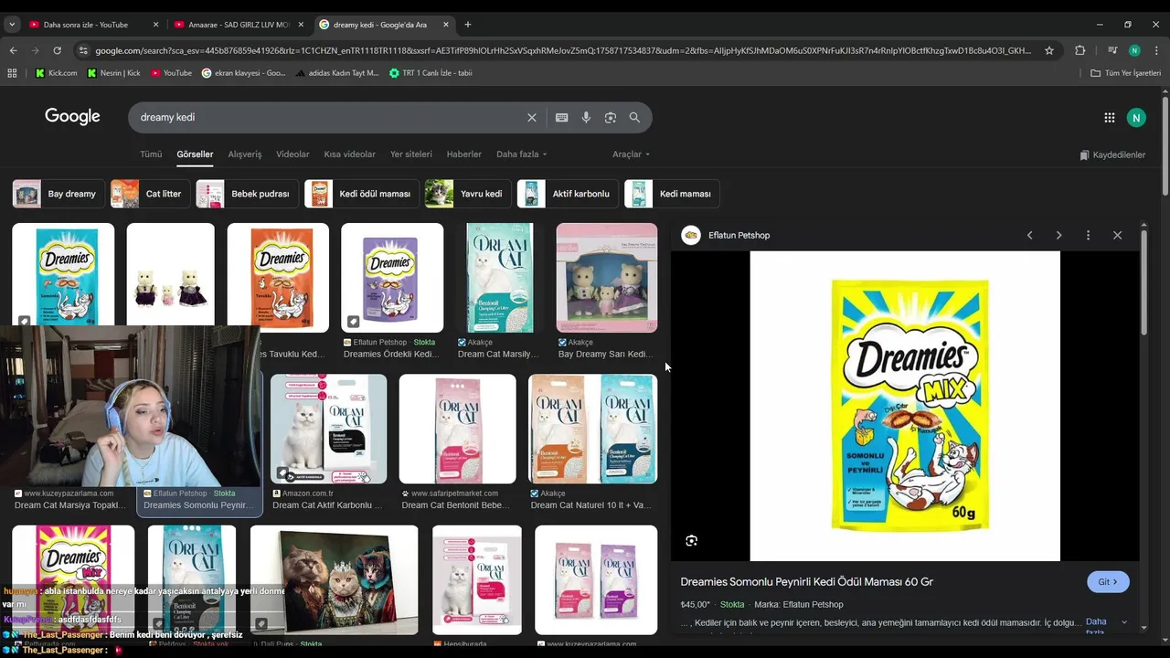Image resolution: width=1170 pixels, height=658 pixels.
Task: Select the Alışveriş search tab
Action: [x=245, y=154]
